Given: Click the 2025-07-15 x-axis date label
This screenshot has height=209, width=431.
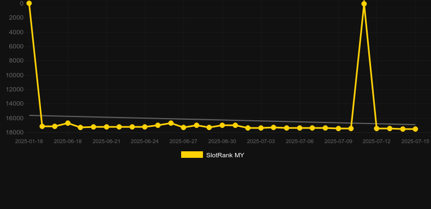Looking at the screenshot, I should click(415, 142).
